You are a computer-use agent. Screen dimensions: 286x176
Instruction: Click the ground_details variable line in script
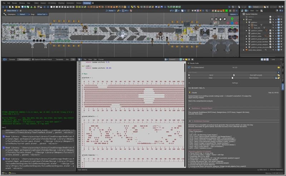pos(90,116)
